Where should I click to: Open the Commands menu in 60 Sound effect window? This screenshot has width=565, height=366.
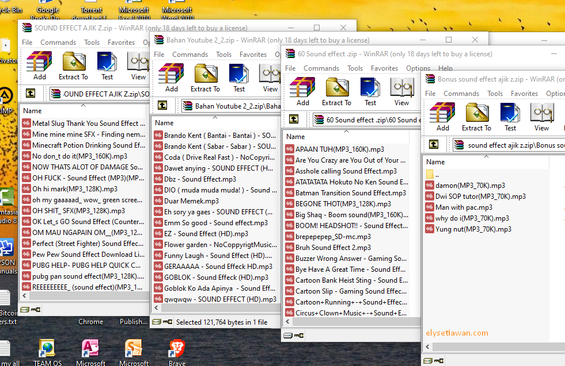(321, 68)
